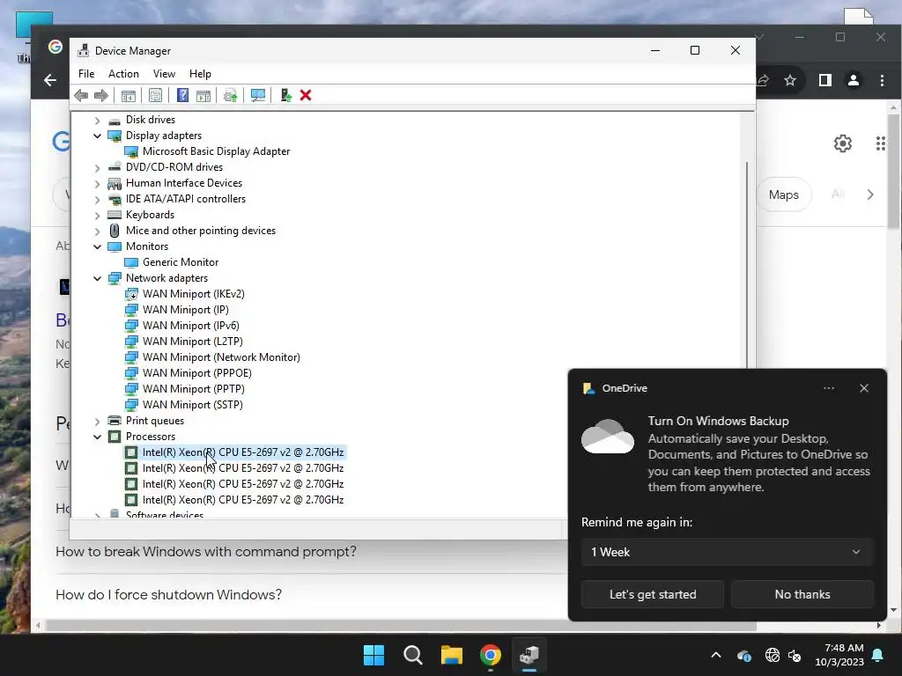Select WAN Miniport (IP) adapter
The width and height of the screenshot is (902, 676).
click(185, 310)
